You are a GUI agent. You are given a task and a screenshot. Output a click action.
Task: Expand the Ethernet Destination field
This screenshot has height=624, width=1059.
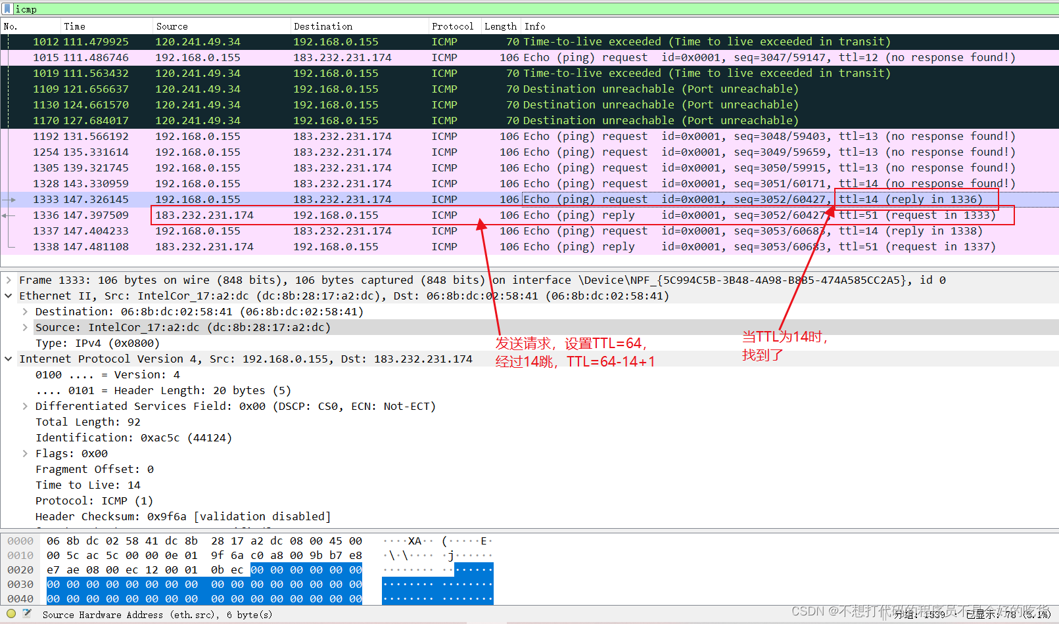pyautogui.click(x=25, y=311)
